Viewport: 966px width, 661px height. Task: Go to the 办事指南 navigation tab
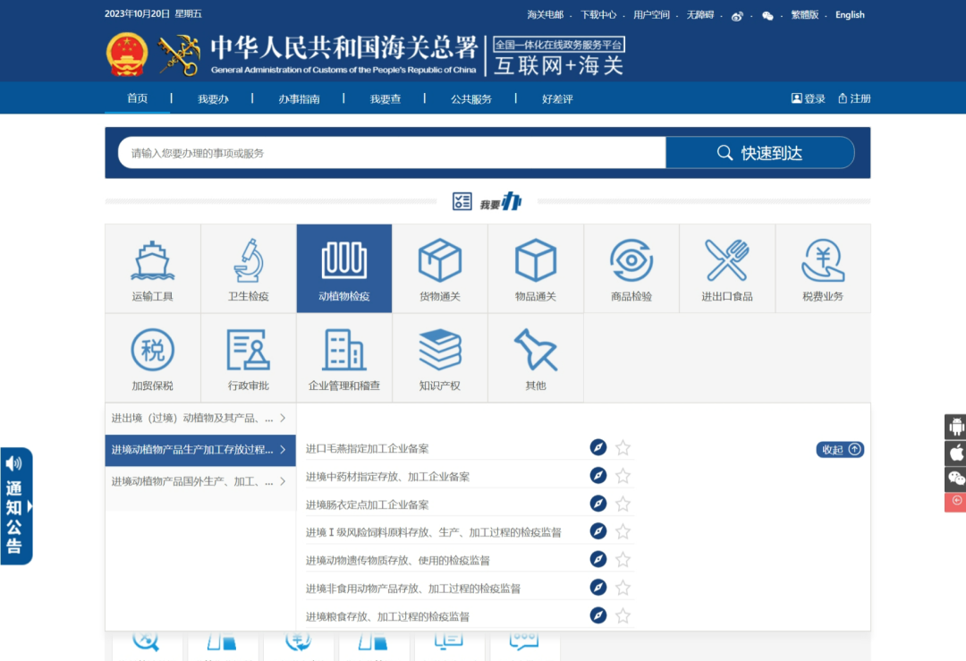tap(299, 99)
